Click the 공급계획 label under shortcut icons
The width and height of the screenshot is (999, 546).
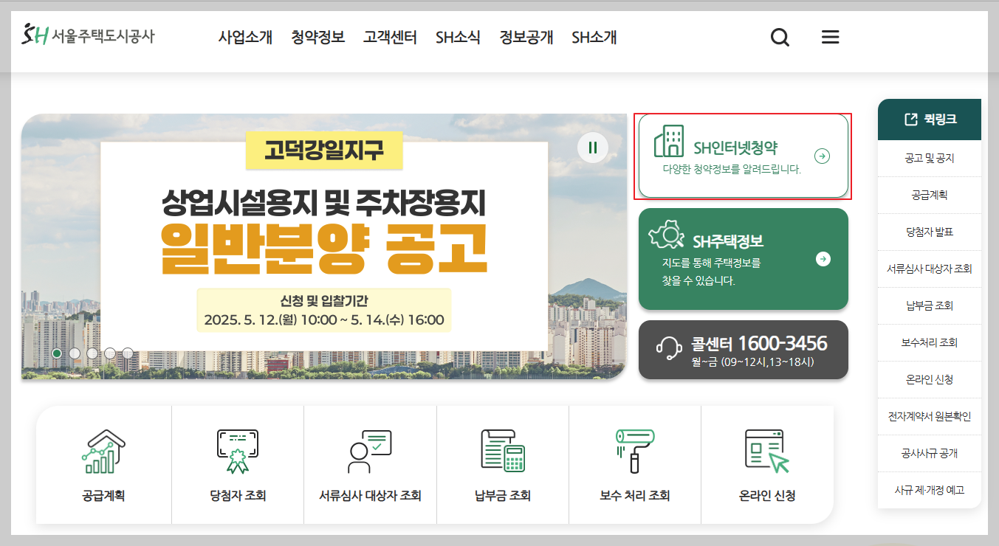103,496
